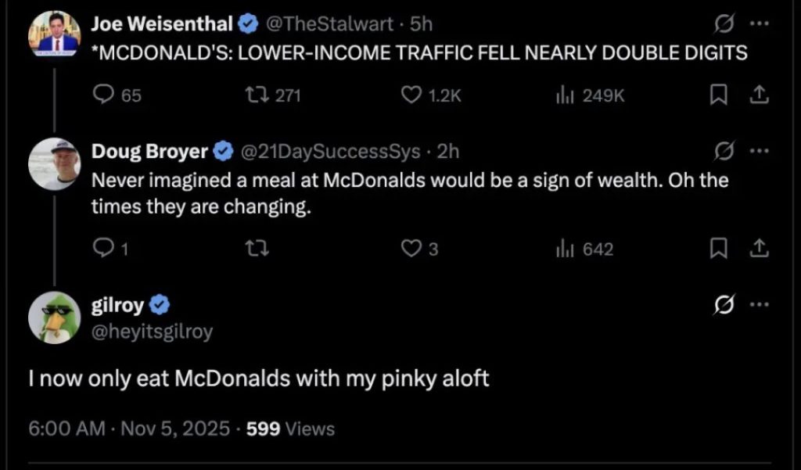Open the @heyitsgilroy handle
The image size is (801, 470).
(x=153, y=332)
